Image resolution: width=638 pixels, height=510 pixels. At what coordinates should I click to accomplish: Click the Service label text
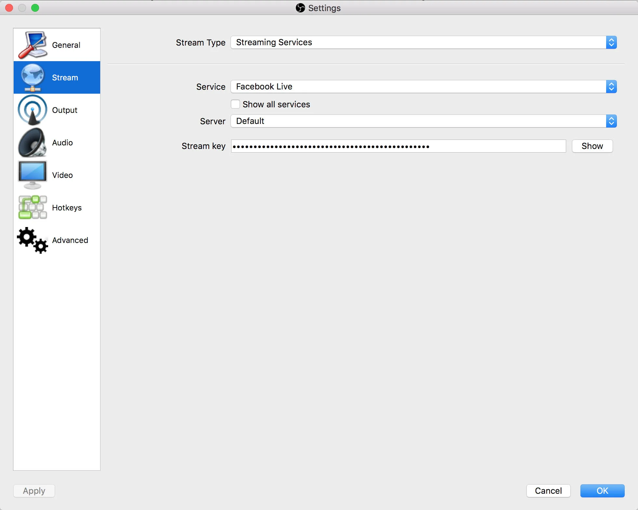(211, 87)
